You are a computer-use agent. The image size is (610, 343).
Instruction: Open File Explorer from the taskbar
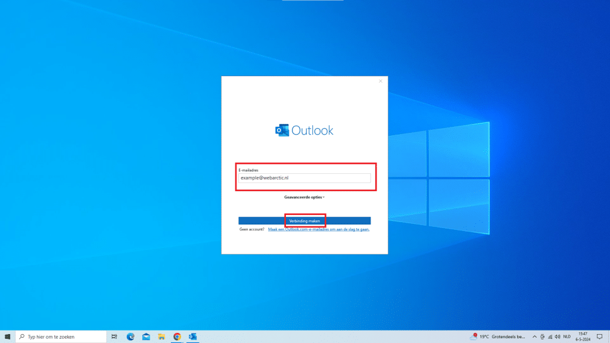coord(161,336)
